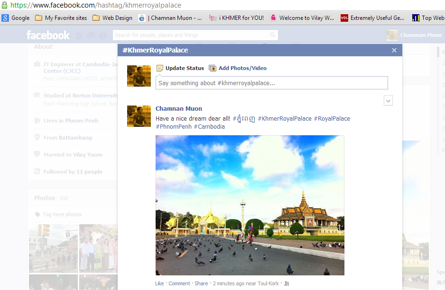Open the #Cambodia hashtag

point(209,126)
